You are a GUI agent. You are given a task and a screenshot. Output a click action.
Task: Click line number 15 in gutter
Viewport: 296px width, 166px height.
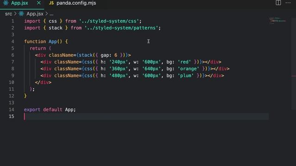click(11, 116)
